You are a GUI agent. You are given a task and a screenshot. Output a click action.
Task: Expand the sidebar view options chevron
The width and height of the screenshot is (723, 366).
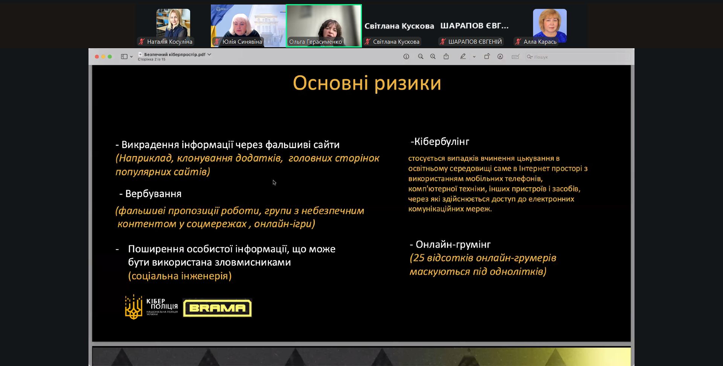click(131, 57)
